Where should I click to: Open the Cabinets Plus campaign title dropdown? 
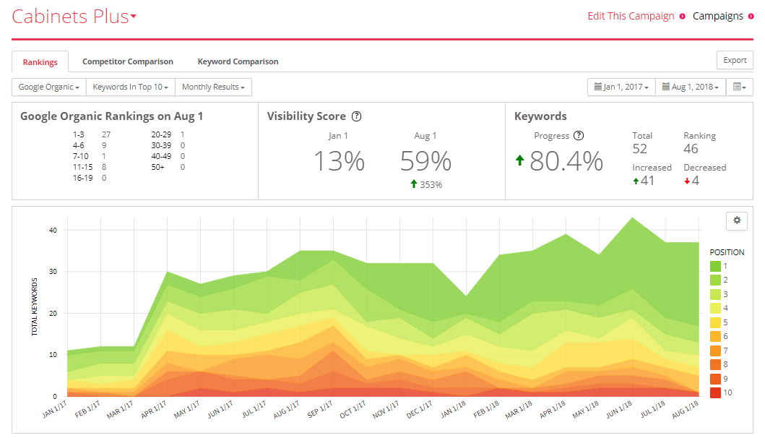pos(74,17)
